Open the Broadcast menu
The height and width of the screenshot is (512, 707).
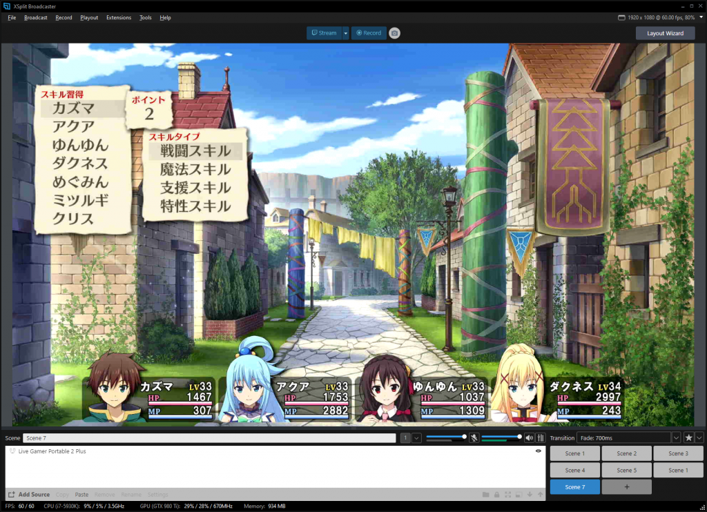[x=36, y=17]
